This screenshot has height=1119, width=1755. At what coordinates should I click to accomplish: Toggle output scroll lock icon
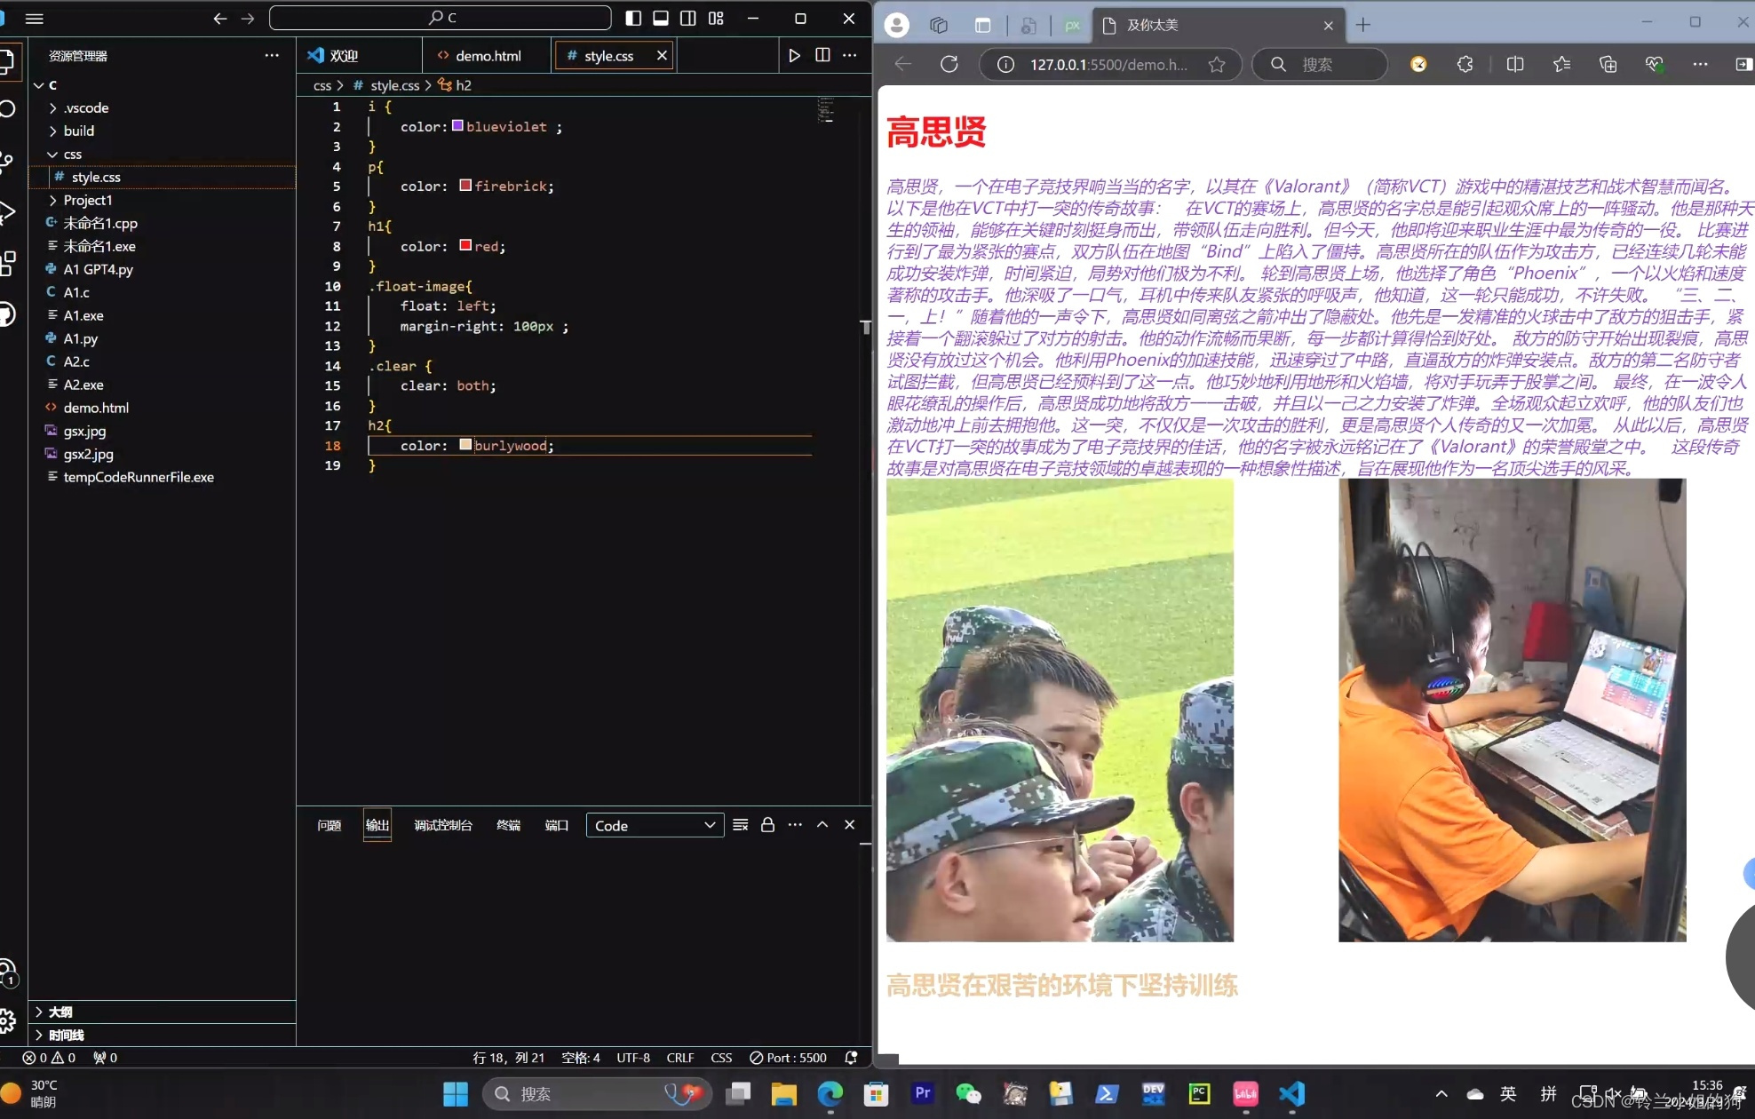(767, 825)
